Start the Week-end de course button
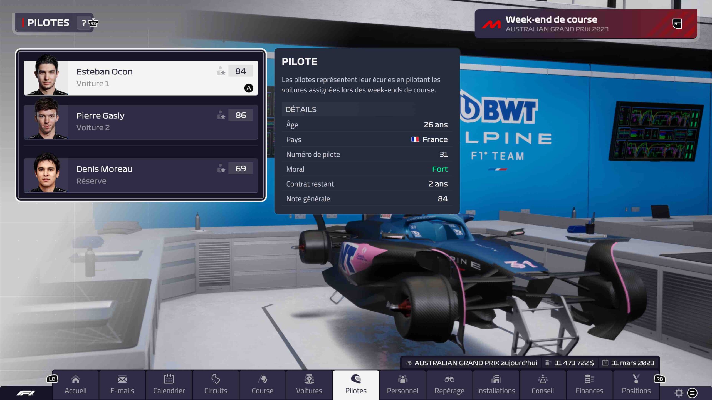The height and width of the screenshot is (400, 712). tap(586, 24)
